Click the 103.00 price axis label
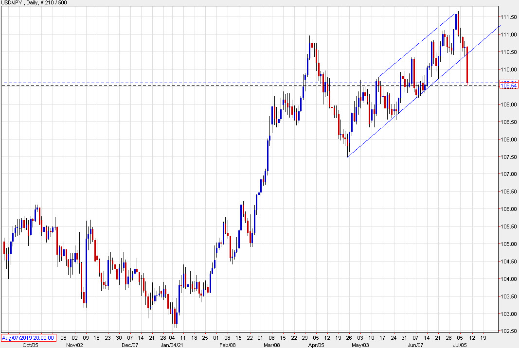Viewport: 519px width, 348px height. 509,314
